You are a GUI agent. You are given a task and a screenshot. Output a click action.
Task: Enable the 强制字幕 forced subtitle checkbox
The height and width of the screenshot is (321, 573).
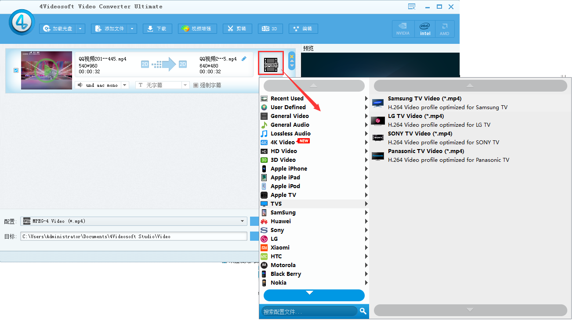pos(196,85)
